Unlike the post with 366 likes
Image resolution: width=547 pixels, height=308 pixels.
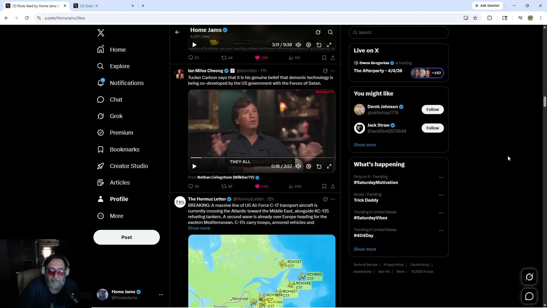[262, 58]
